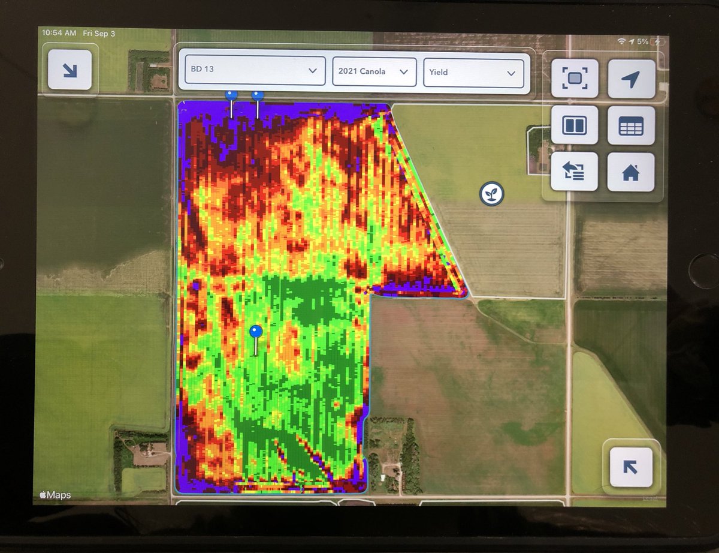Go to the home screen icon
The height and width of the screenshot is (553, 719).
(631, 172)
